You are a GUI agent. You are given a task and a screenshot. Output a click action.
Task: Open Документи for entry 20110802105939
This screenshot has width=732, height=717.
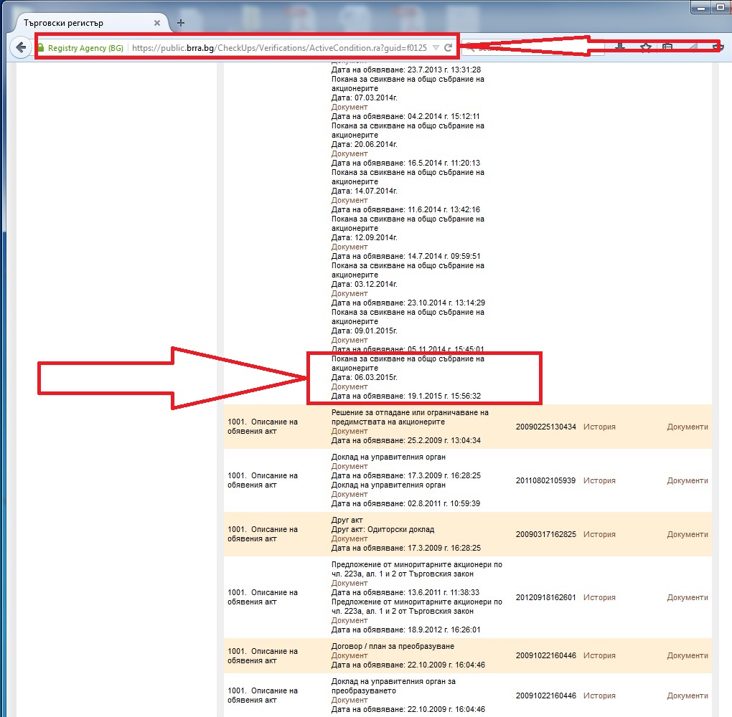687,480
